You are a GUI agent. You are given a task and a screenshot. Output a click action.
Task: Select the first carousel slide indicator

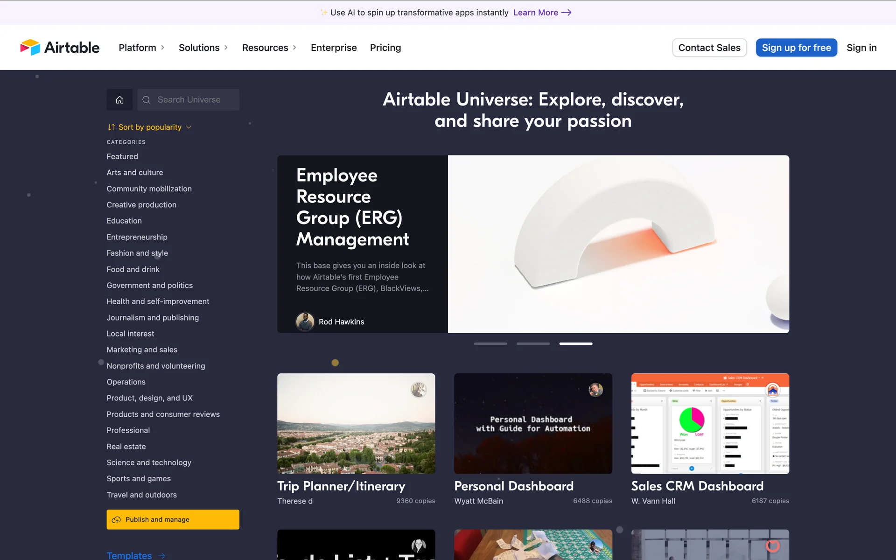(490, 344)
